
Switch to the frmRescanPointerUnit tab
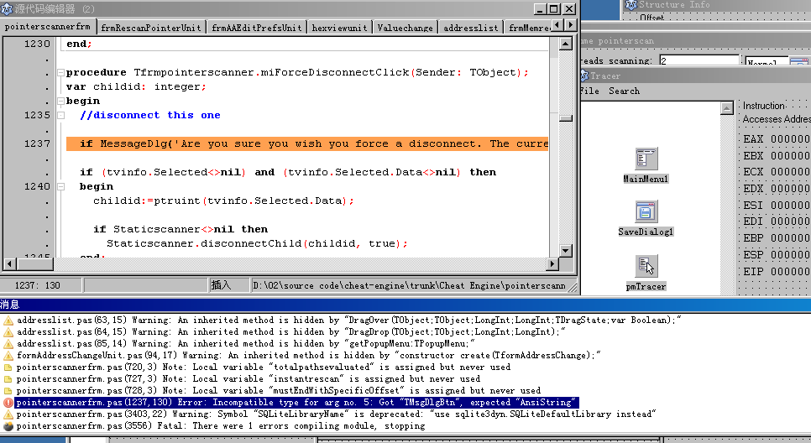(x=151, y=28)
